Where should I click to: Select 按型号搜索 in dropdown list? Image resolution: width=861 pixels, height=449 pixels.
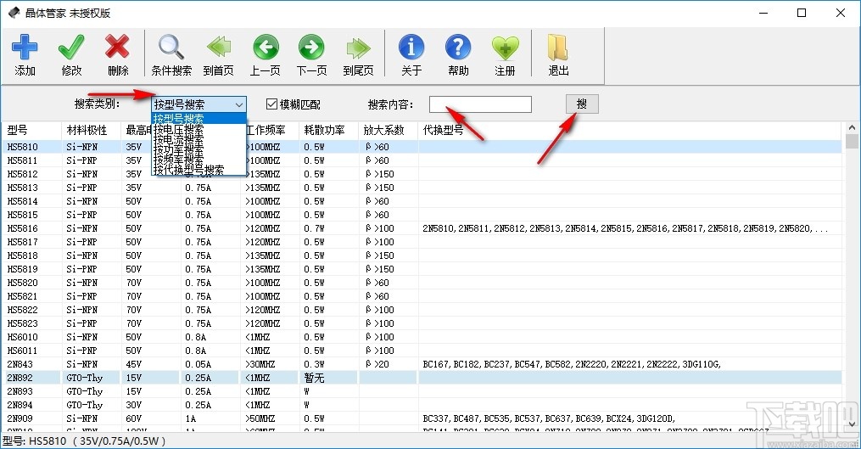(198, 118)
